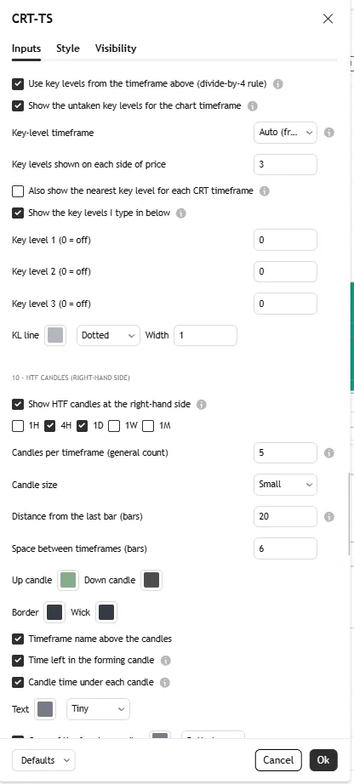Click the Cancel button
354x784 pixels.
pyautogui.click(x=278, y=760)
